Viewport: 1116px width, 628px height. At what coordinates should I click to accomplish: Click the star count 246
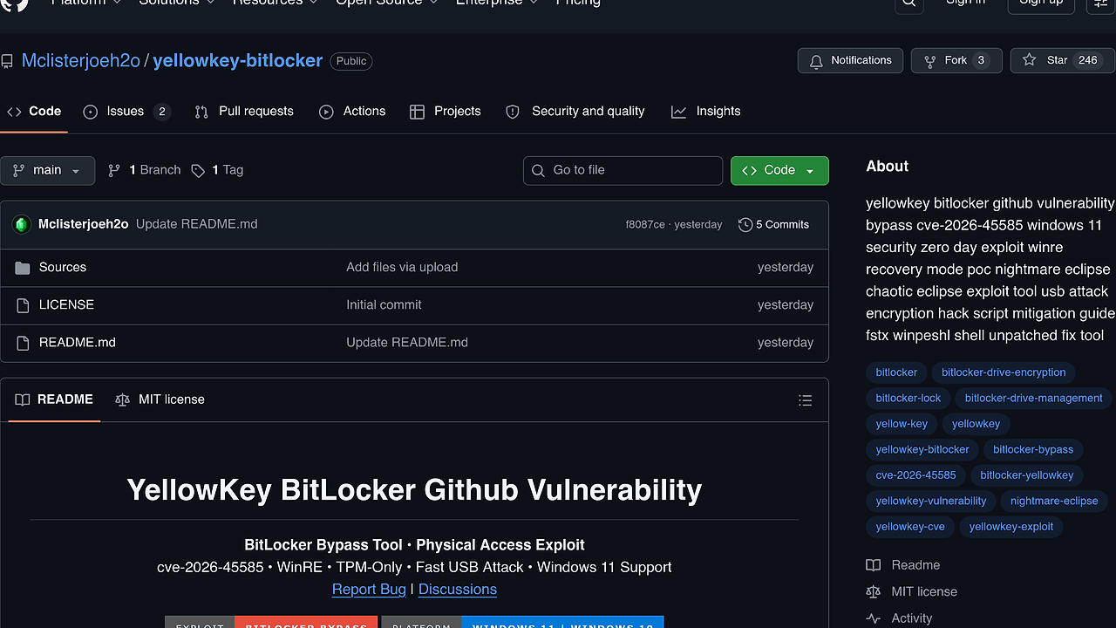[x=1088, y=60]
